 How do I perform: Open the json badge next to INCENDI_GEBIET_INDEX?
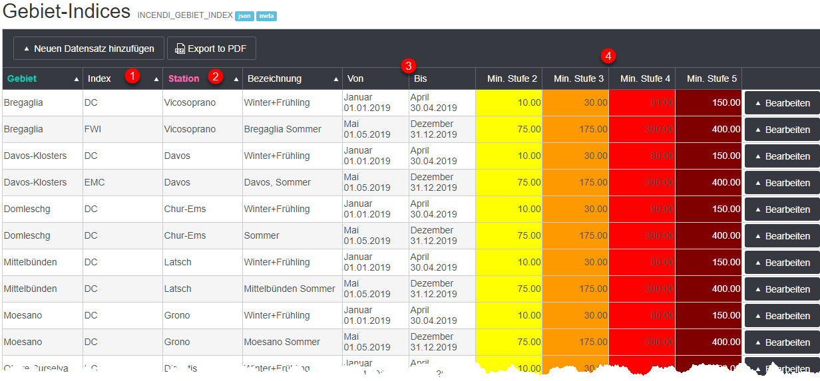tap(244, 16)
